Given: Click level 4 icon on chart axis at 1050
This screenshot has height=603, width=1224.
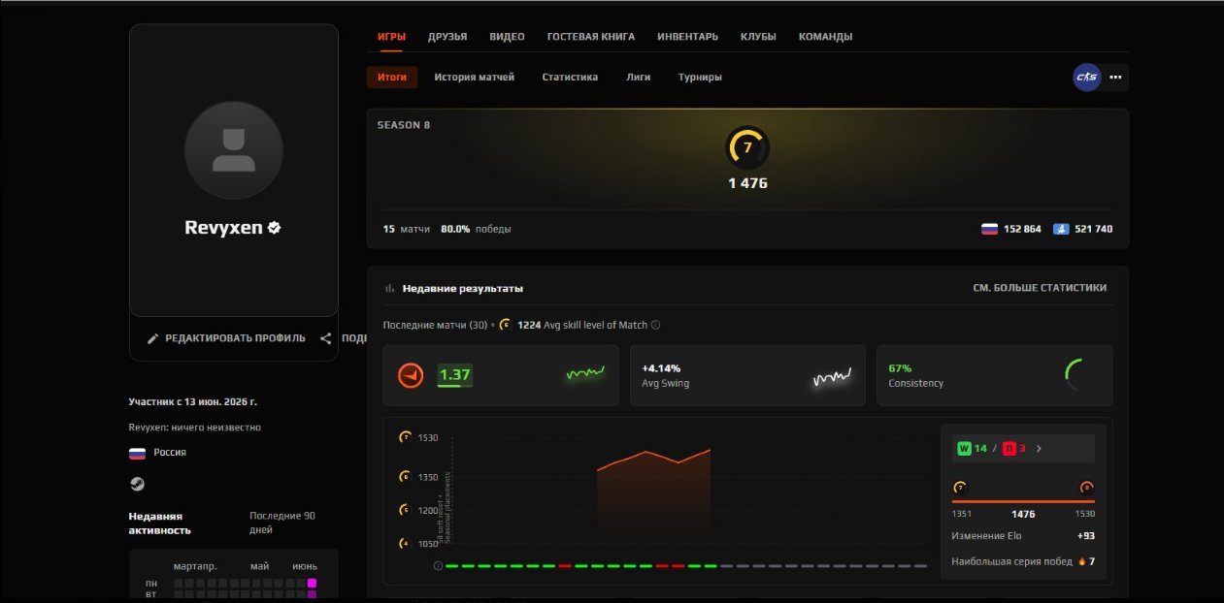Looking at the screenshot, I should 405,544.
